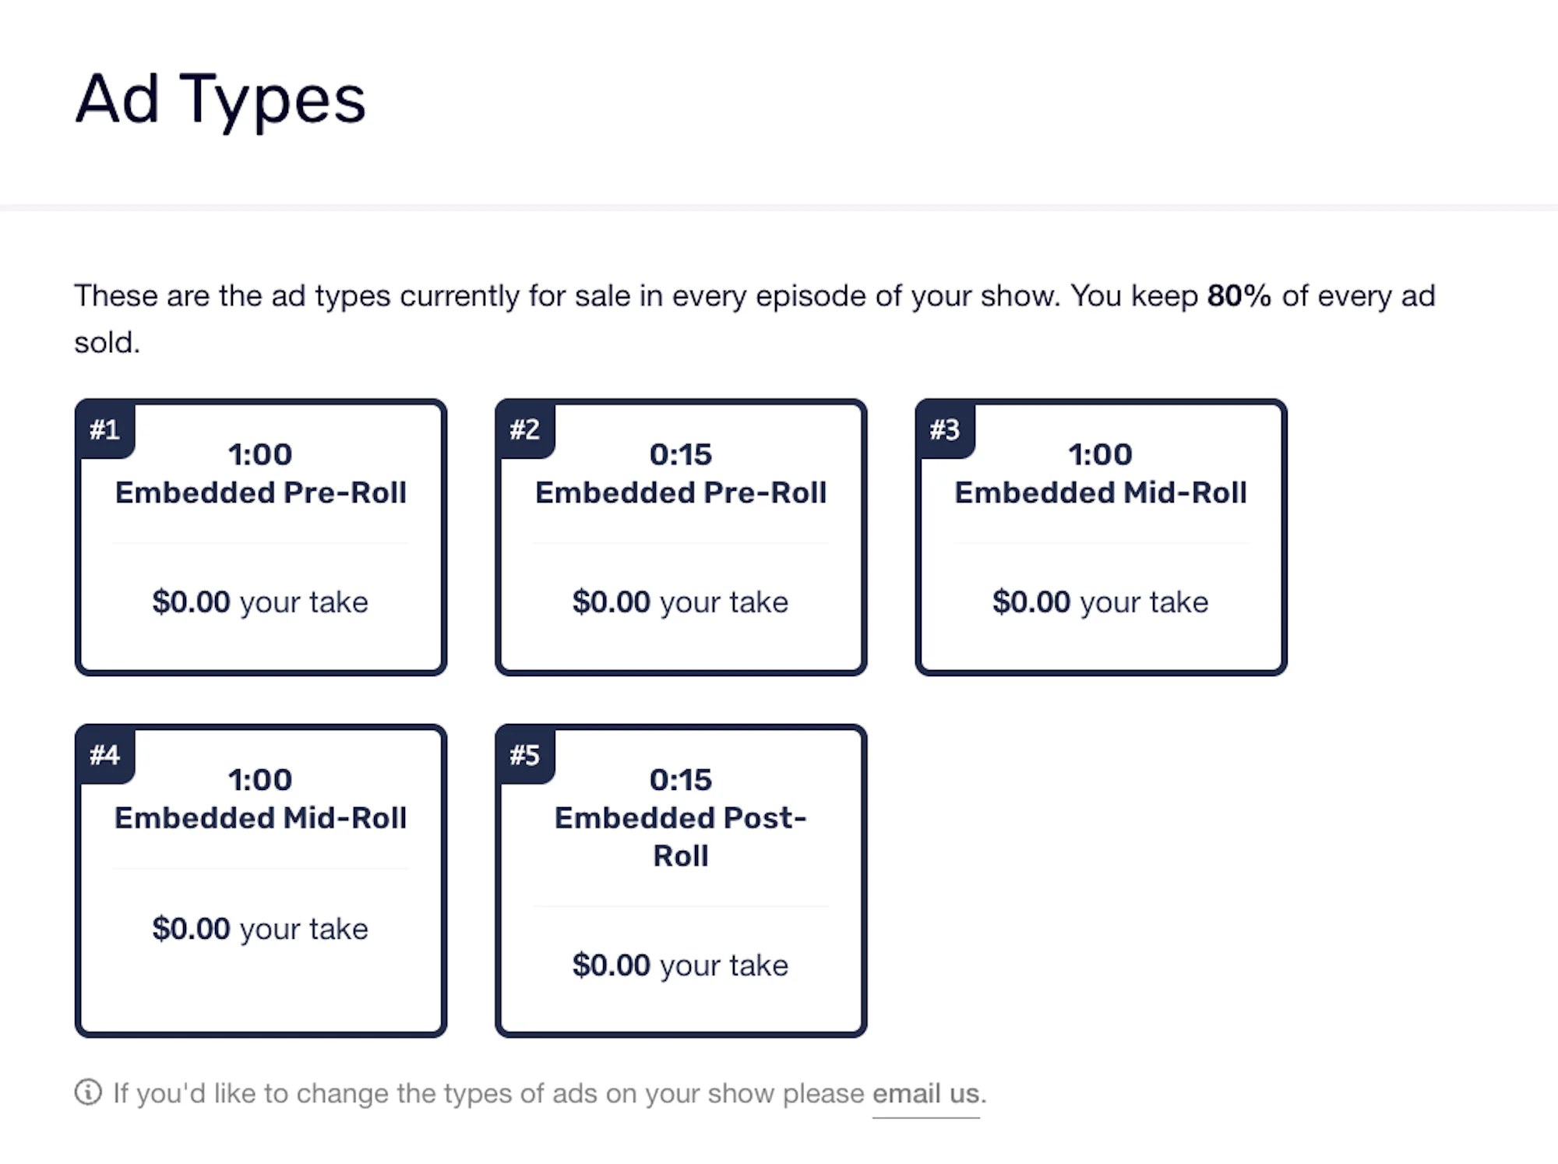Click the #4 badge on Mid-Roll card
This screenshot has width=1558, height=1164.
coord(105,754)
